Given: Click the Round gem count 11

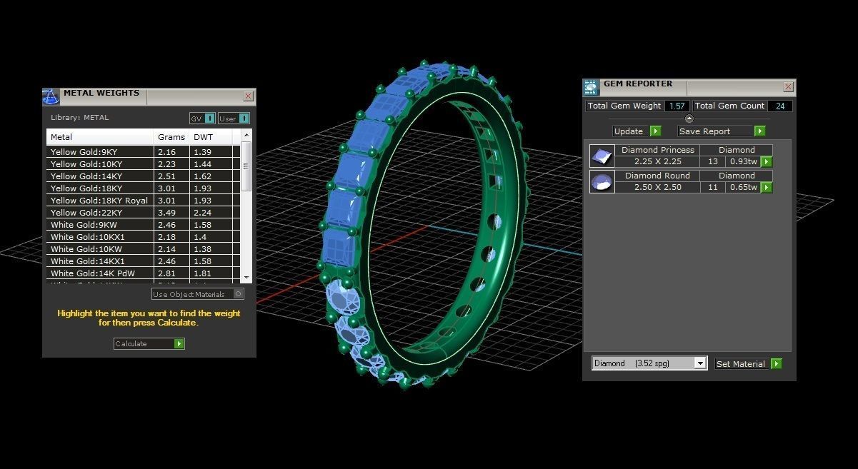Looking at the screenshot, I should (x=713, y=188).
